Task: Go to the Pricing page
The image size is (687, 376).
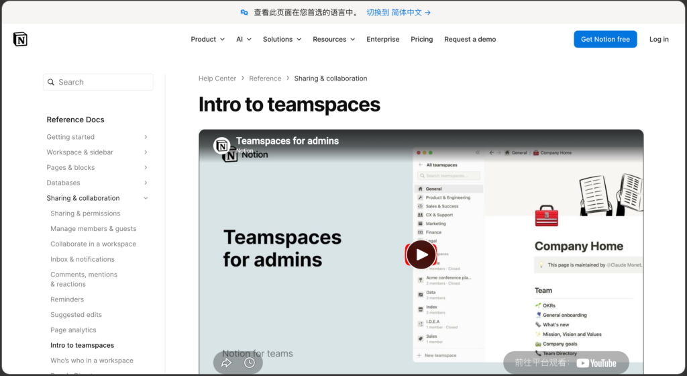Action: 421,40
